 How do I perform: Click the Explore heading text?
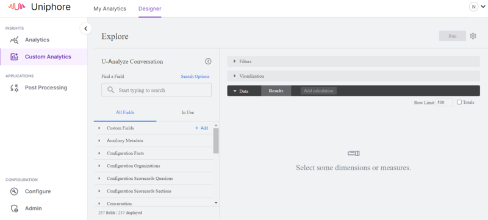tap(115, 36)
